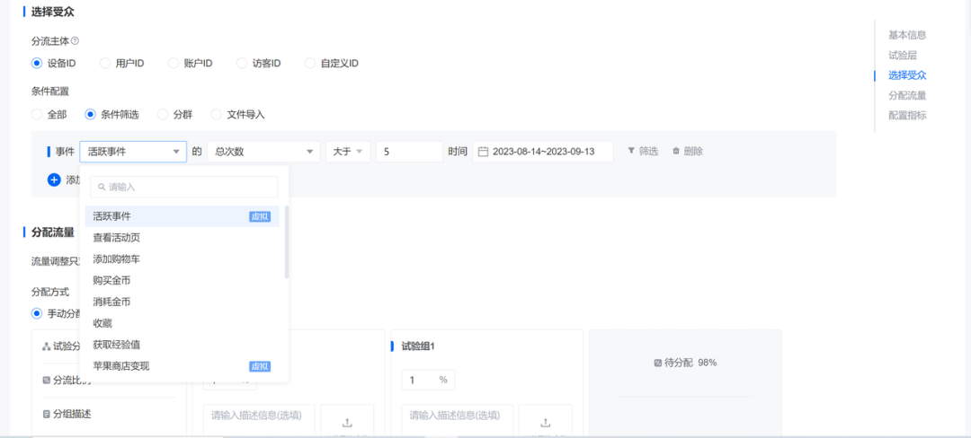This screenshot has width=971, height=438.
Task: Select 文件导入 radio option
Action: pyautogui.click(x=216, y=114)
